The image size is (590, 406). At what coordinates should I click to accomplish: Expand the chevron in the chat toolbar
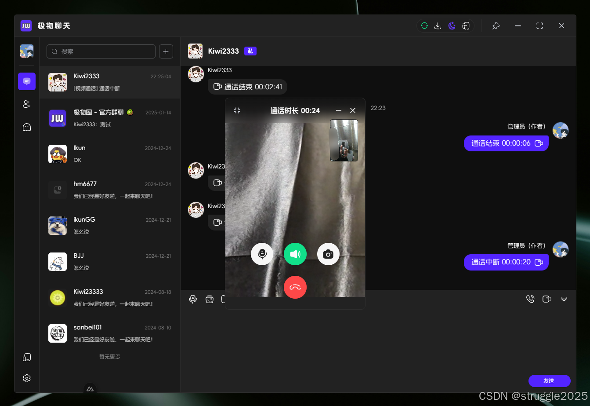point(564,299)
